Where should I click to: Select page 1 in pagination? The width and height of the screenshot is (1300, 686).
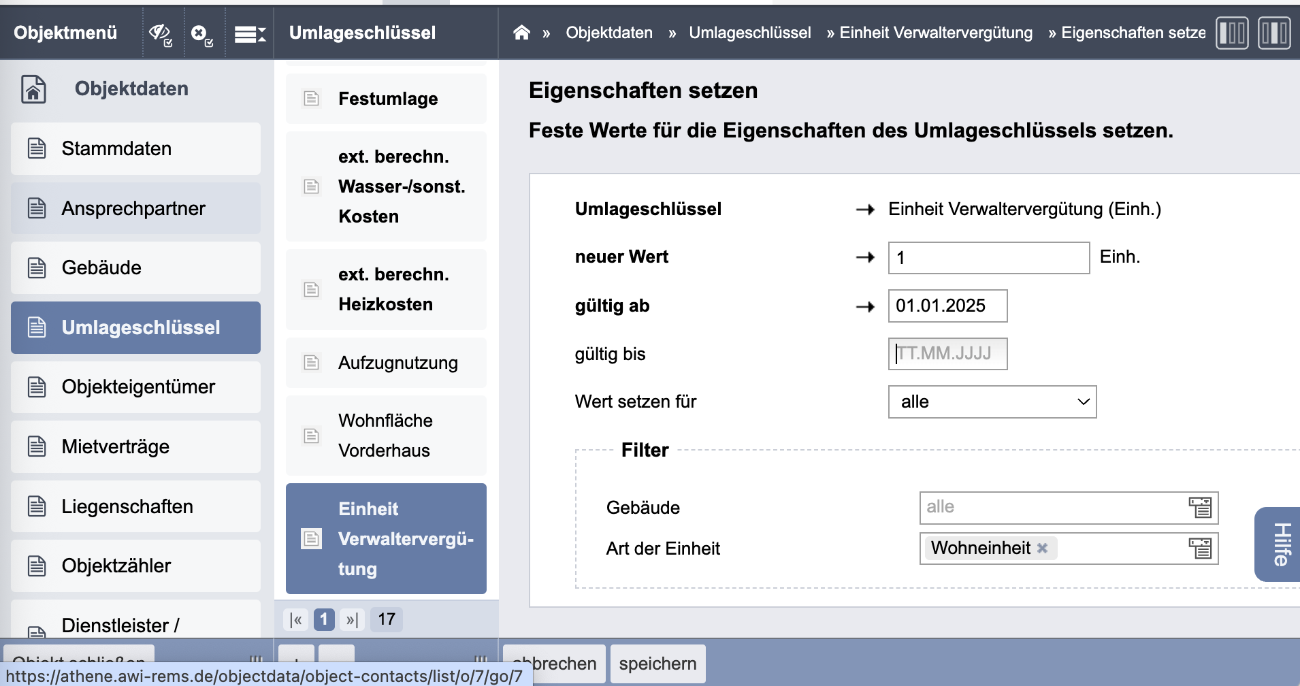pos(324,619)
